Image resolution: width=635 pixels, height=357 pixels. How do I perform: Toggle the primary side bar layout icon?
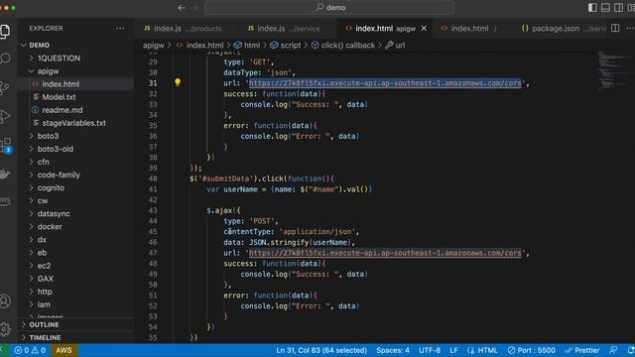click(x=592, y=8)
